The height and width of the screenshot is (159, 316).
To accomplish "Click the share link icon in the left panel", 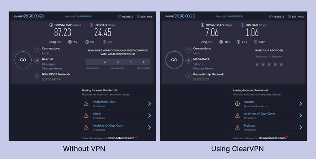I will (26, 16).
